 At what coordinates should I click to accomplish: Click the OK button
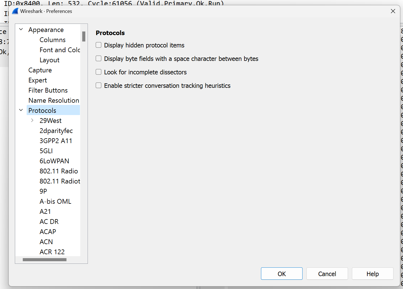282,274
